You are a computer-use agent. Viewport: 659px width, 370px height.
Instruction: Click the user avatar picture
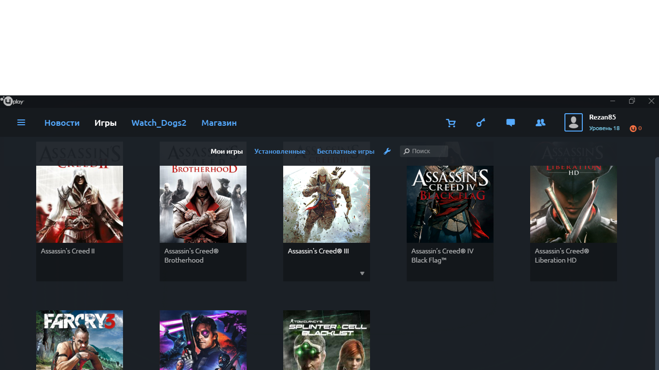(x=574, y=122)
